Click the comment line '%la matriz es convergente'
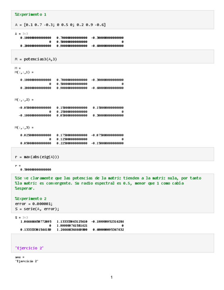The height and width of the screenshot is (290, 224). [x=99, y=183]
